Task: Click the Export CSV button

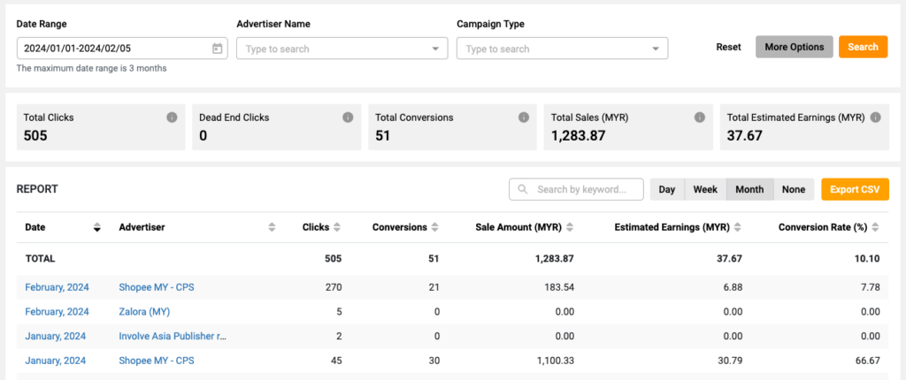Action: [855, 189]
